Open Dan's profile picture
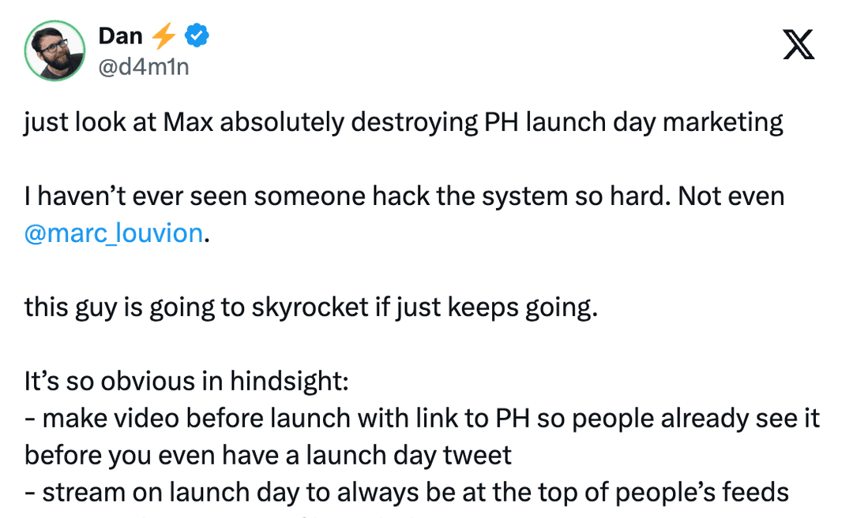 click(55, 50)
